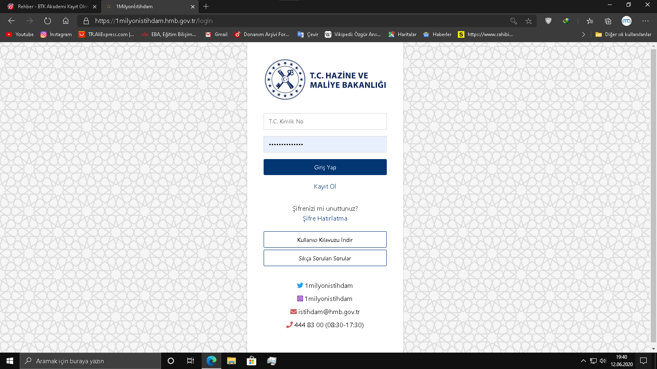Open İnstagram bookmark
This screenshot has width=657, height=369.
[x=56, y=34]
